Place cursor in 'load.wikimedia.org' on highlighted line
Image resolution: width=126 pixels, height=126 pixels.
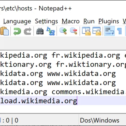tap(39, 101)
